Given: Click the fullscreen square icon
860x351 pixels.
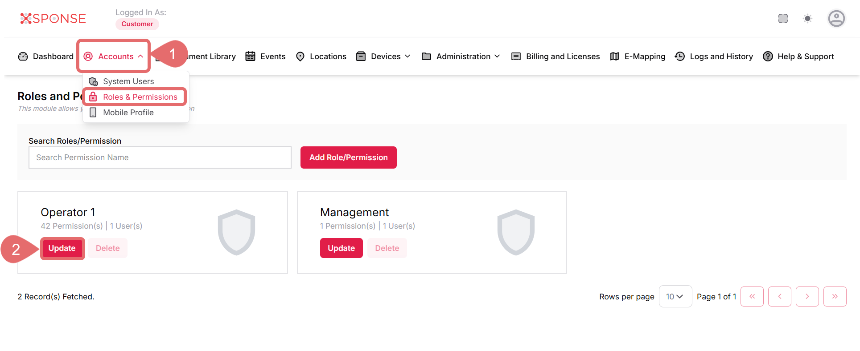Looking at the screenshot, I should [783, 19].
